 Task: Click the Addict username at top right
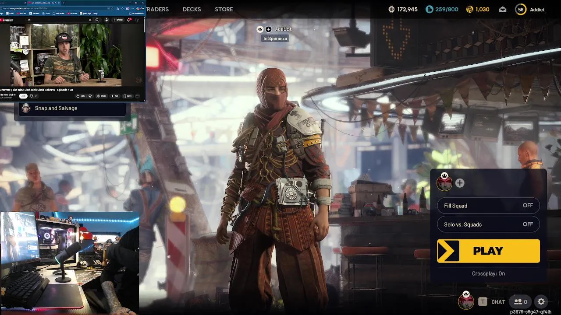pos(537,10)
